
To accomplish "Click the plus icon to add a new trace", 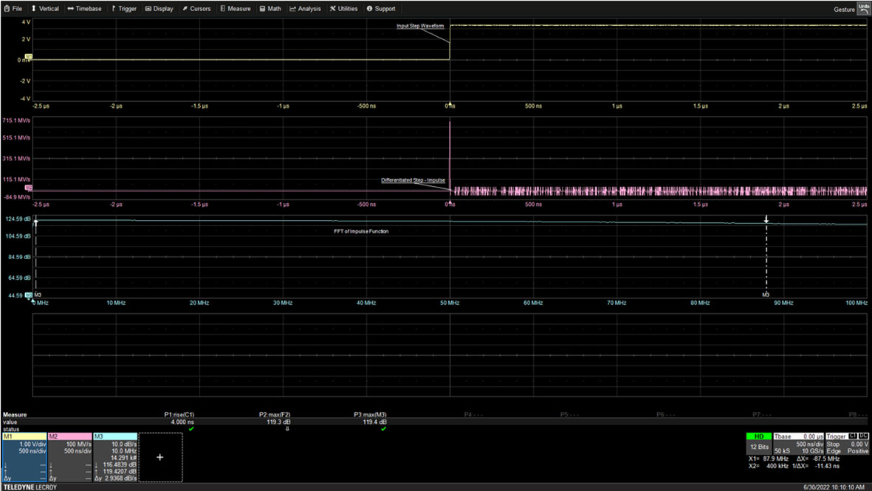I will point(160,457).
